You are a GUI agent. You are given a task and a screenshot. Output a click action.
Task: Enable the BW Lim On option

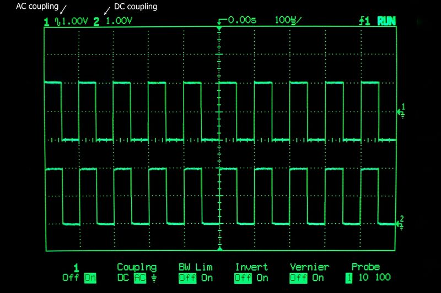pyautogui.click(x=207, y=278)
